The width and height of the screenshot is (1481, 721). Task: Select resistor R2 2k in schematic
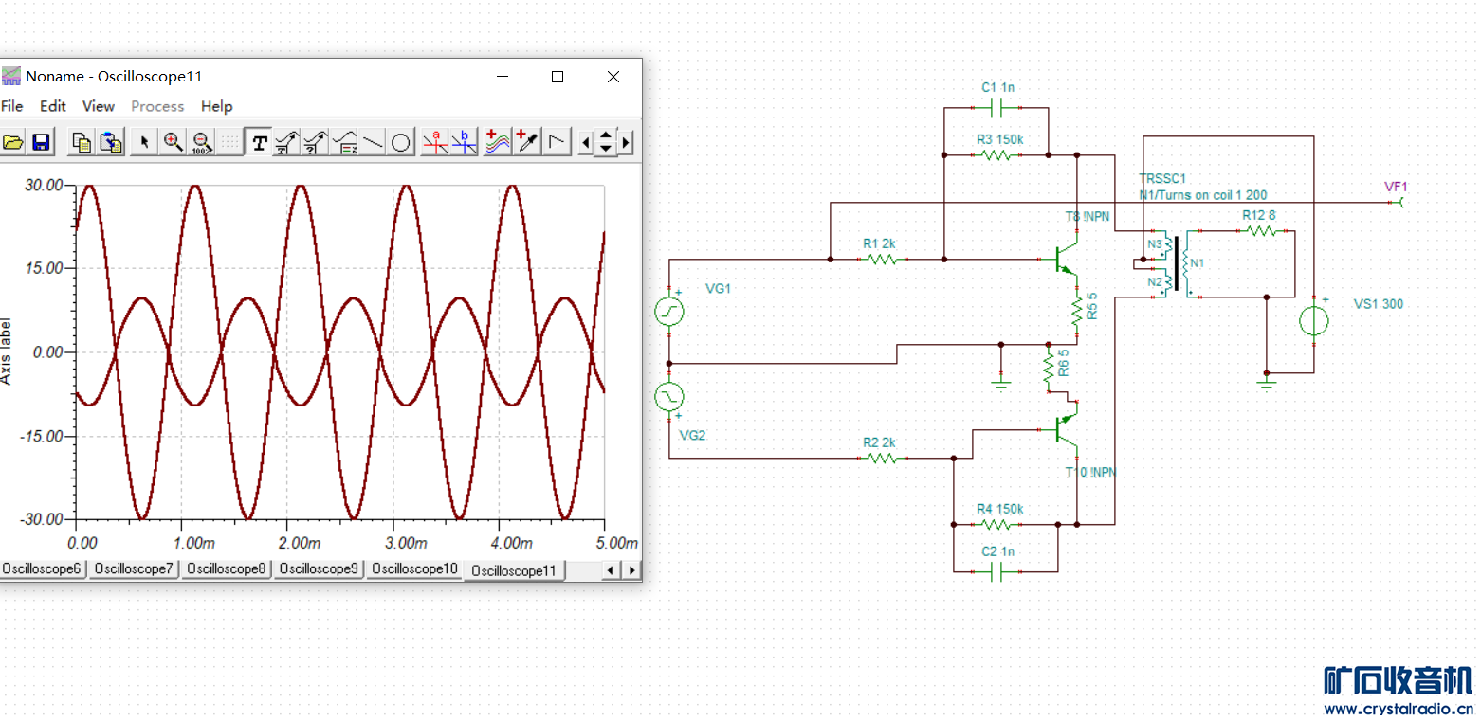coord(882,458)
